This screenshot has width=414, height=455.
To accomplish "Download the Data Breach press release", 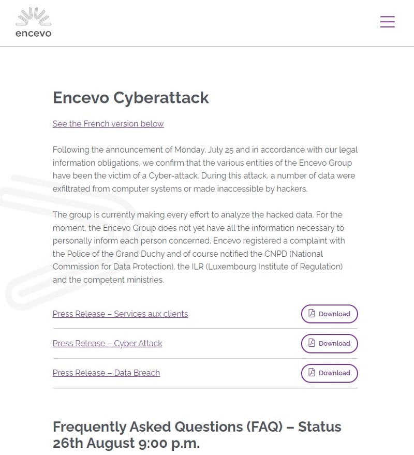I will pyautogui.click(x=330, y=373).
